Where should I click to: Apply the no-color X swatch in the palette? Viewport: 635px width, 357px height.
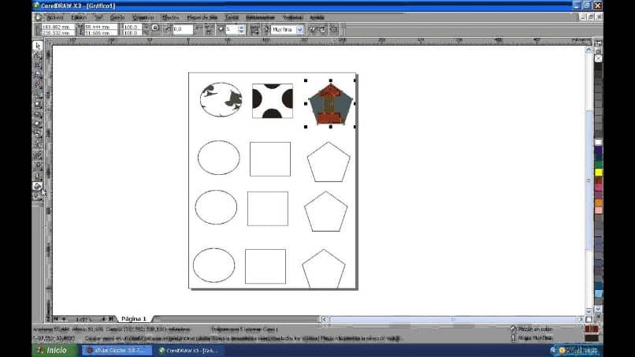tap(598, 59)
